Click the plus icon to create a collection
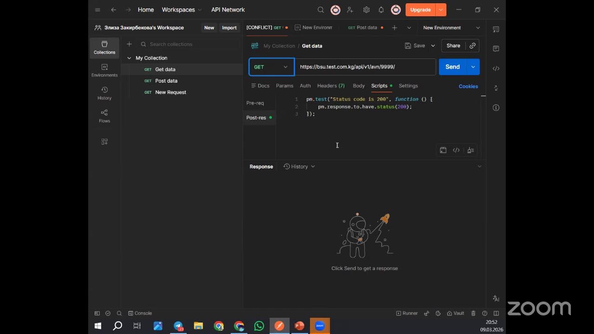594x334 pixels. [129, 44]
